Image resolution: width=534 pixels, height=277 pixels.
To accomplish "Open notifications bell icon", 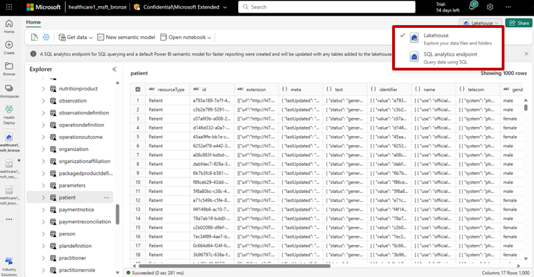I will click(x=472, y=7).
